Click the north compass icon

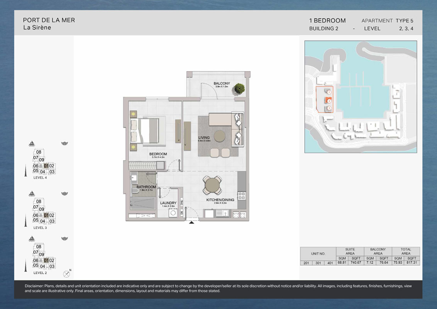[x=67, y=274]
